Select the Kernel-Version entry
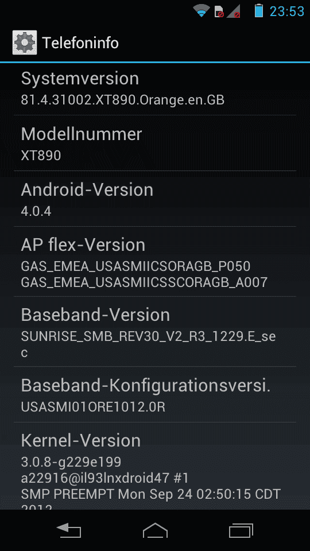This screenshot has width=310, height=551. click(x=155, y=466)
